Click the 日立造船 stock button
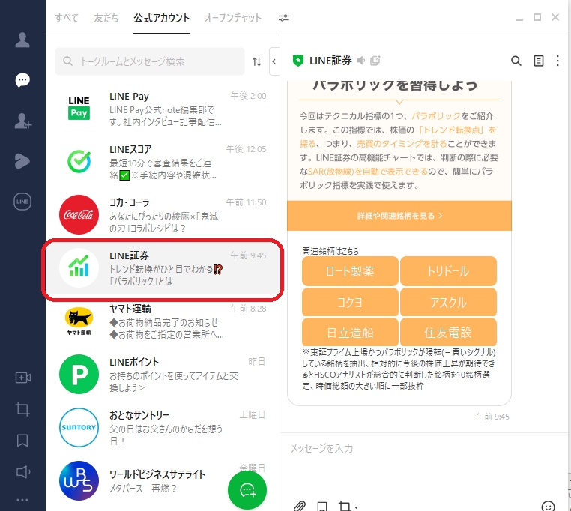Screen dimensions: 571x511 (350, 332)
